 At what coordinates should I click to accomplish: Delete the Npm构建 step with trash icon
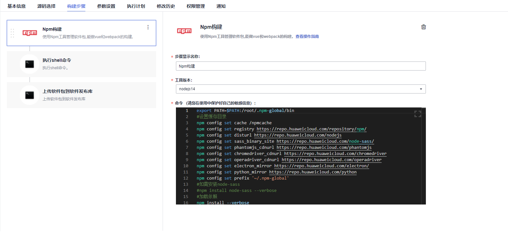(x=423, y=27)
